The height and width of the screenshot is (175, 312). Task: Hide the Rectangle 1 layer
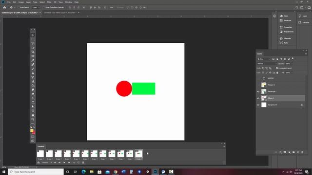coord(258,92)
